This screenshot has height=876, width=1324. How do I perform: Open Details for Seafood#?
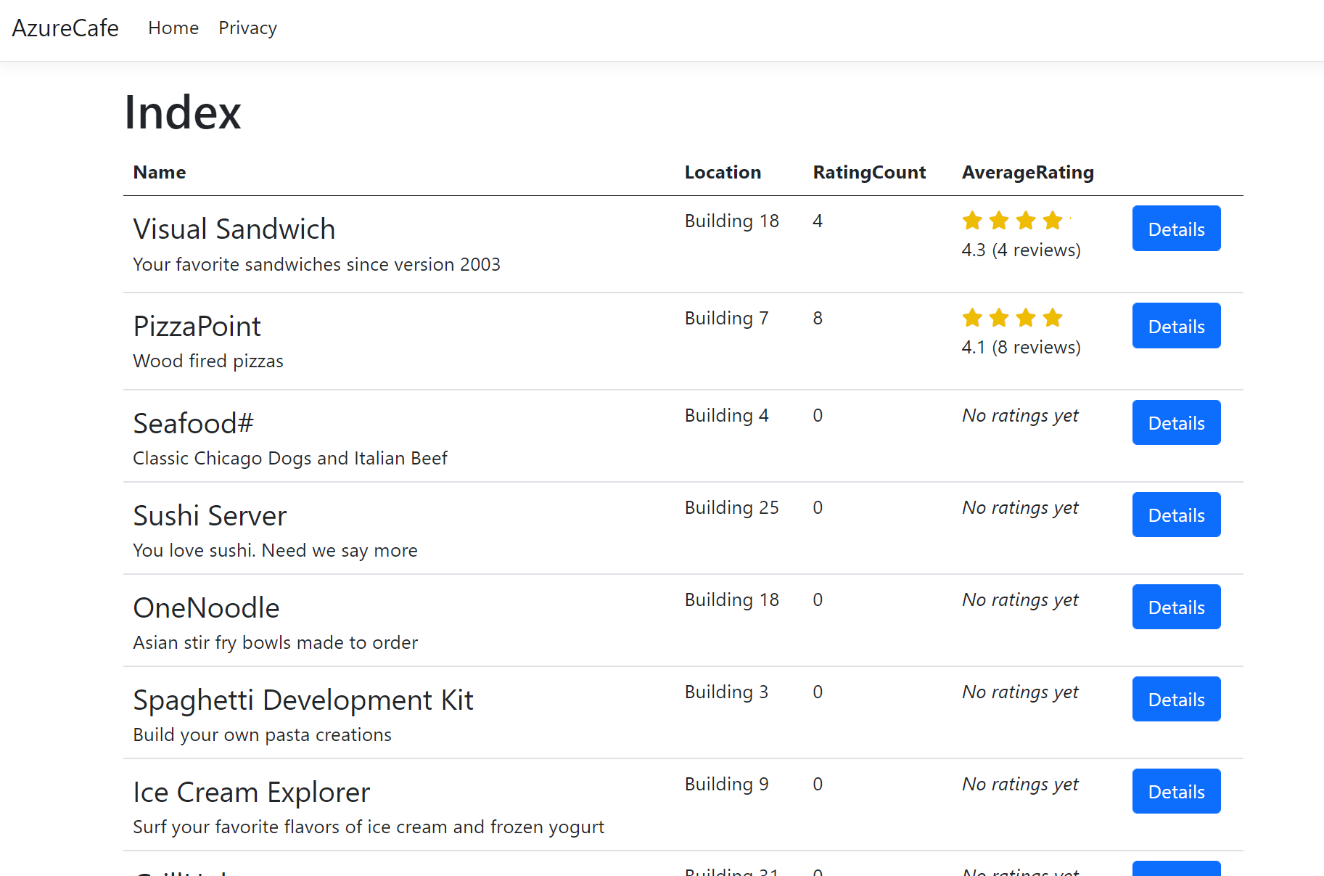pos(1176,422)
